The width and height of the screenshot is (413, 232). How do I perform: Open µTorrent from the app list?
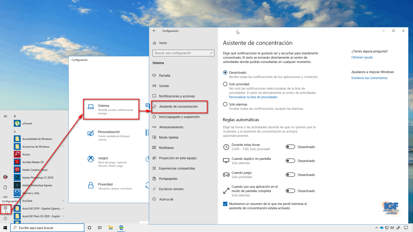[x=17, y=123]
